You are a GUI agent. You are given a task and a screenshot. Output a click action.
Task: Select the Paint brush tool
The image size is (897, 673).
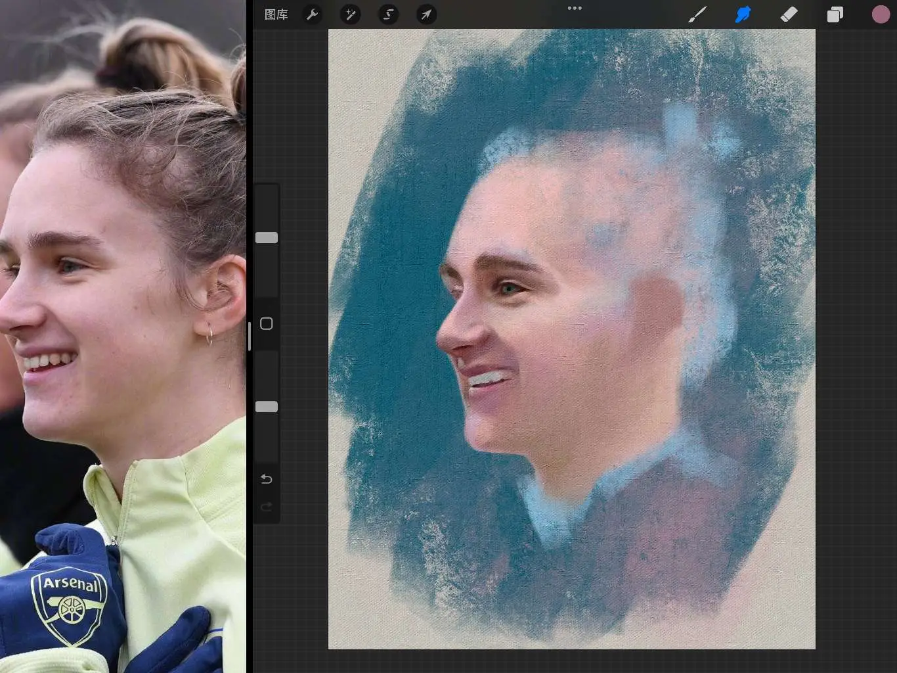point(697,14)
